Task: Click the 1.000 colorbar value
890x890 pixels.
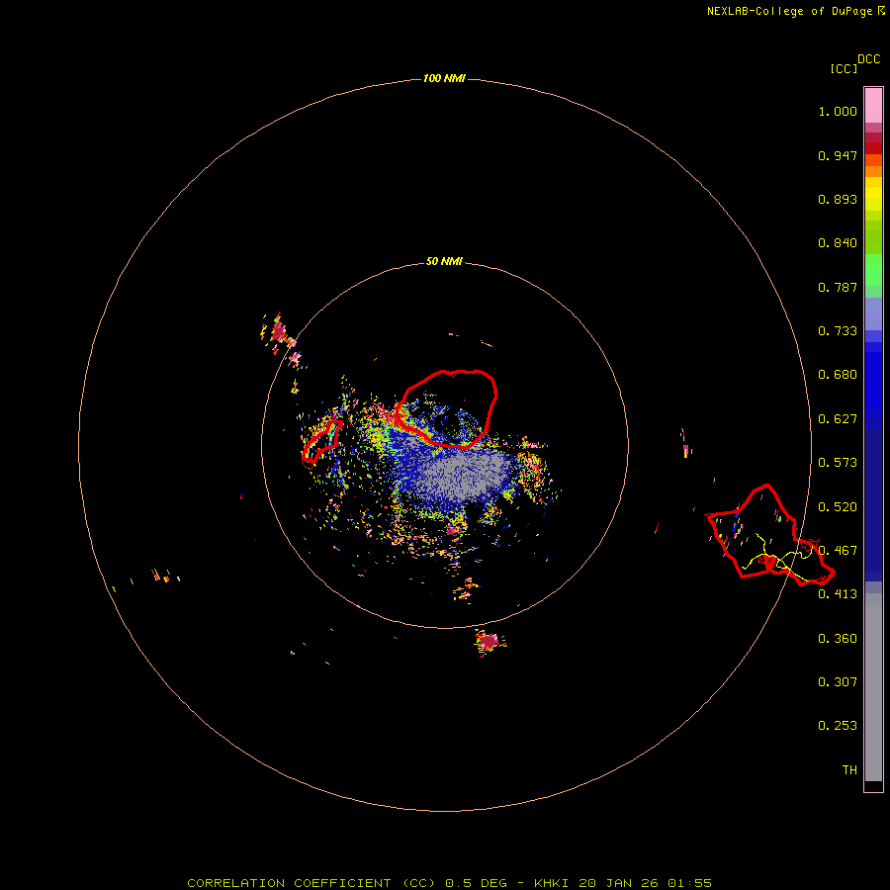Action: 838,111
